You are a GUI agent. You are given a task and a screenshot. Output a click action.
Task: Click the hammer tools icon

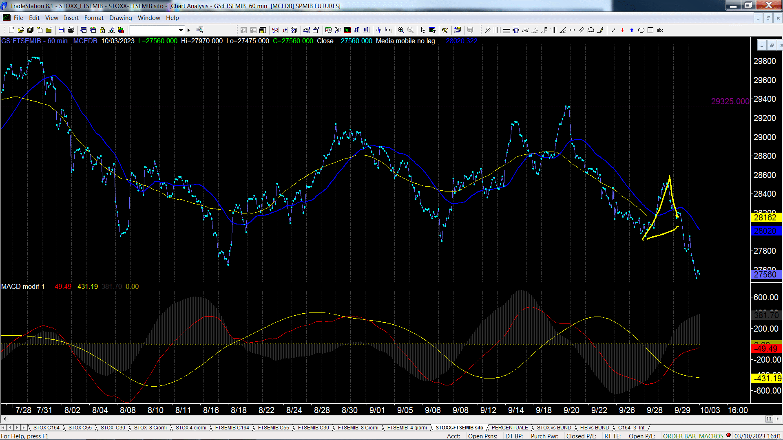pyautogui.click(x=445, y=30)
